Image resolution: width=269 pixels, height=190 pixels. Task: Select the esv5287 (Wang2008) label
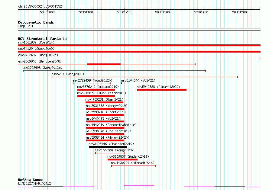(68, 74)
